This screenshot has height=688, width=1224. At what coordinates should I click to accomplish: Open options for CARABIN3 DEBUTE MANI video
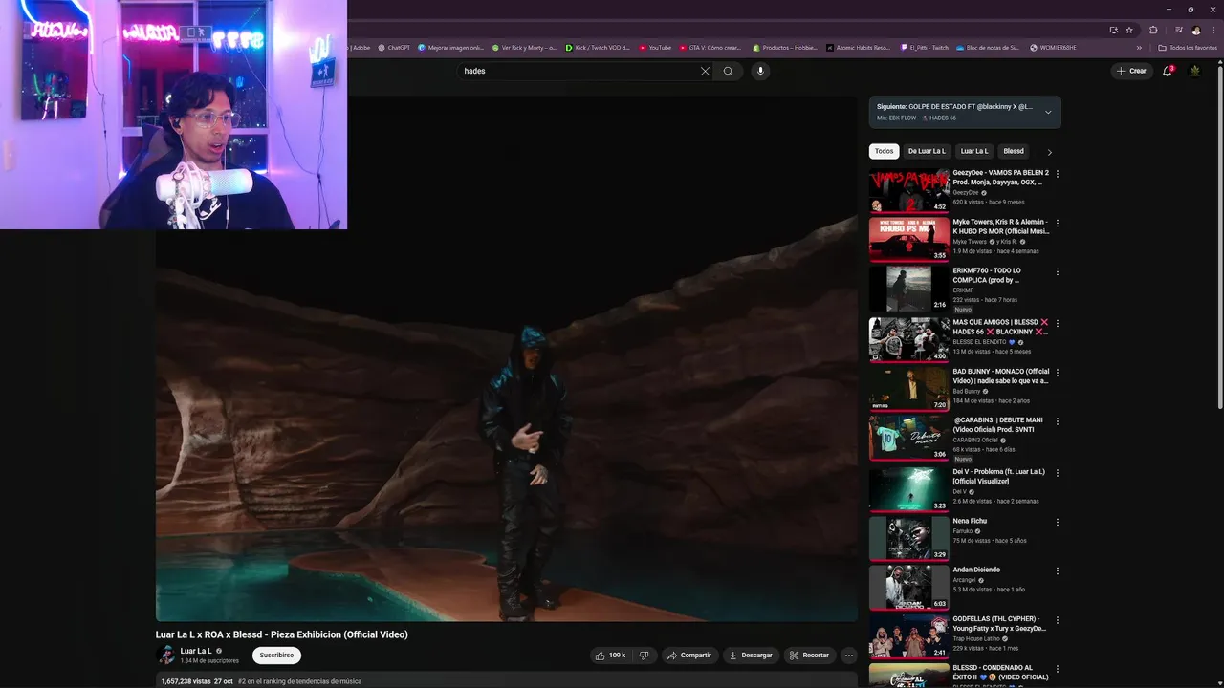tap(1057, 421)
